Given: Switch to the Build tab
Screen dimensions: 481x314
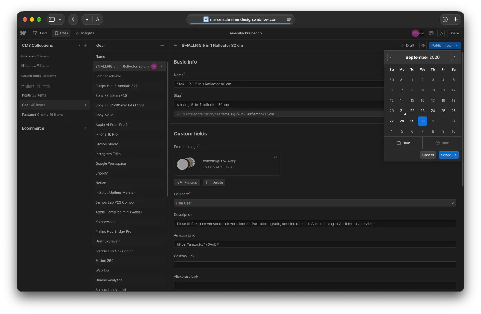Looking at the screenshot, I should click(x=40, y=33).
